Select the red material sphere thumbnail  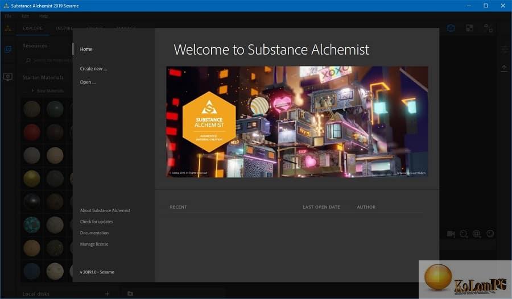point(32,132)
